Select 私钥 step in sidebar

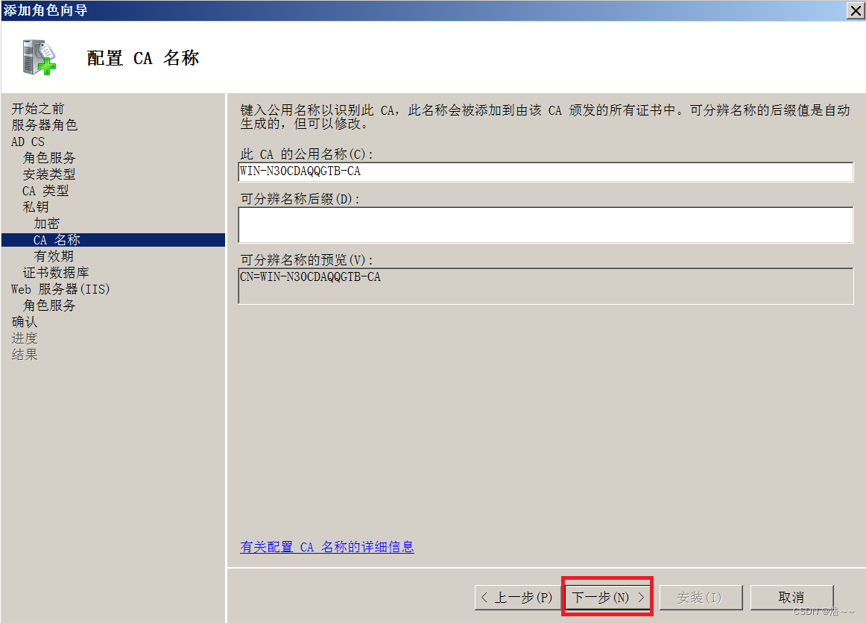(x=35, y=207)
